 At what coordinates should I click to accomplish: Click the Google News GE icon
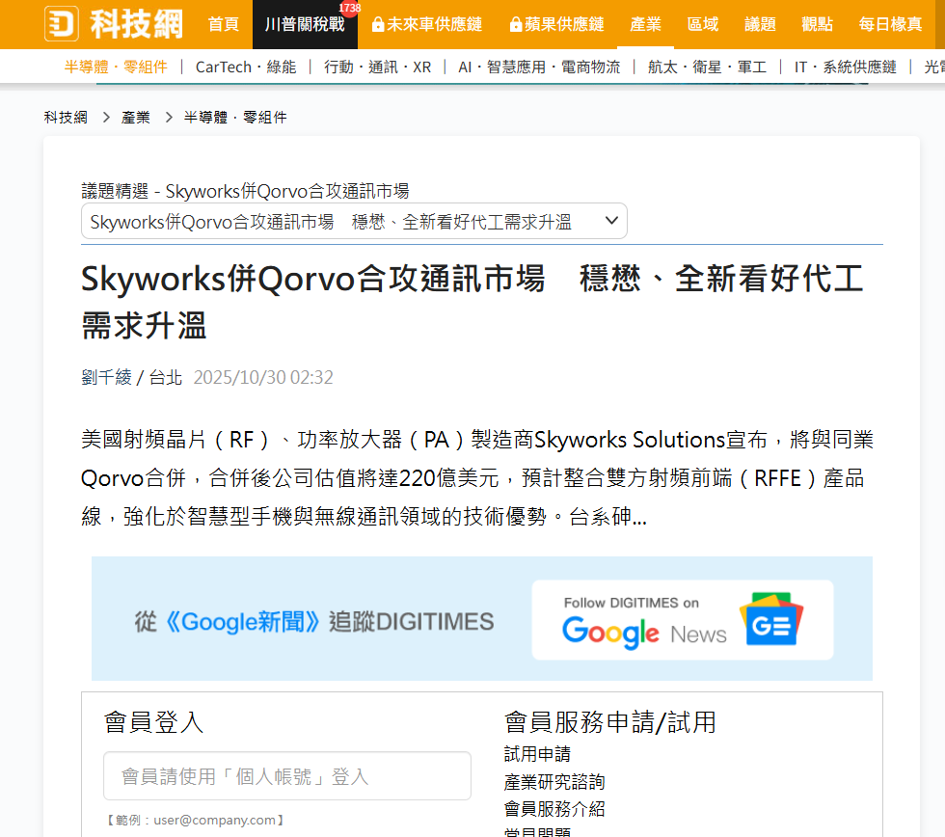(771, 619)
